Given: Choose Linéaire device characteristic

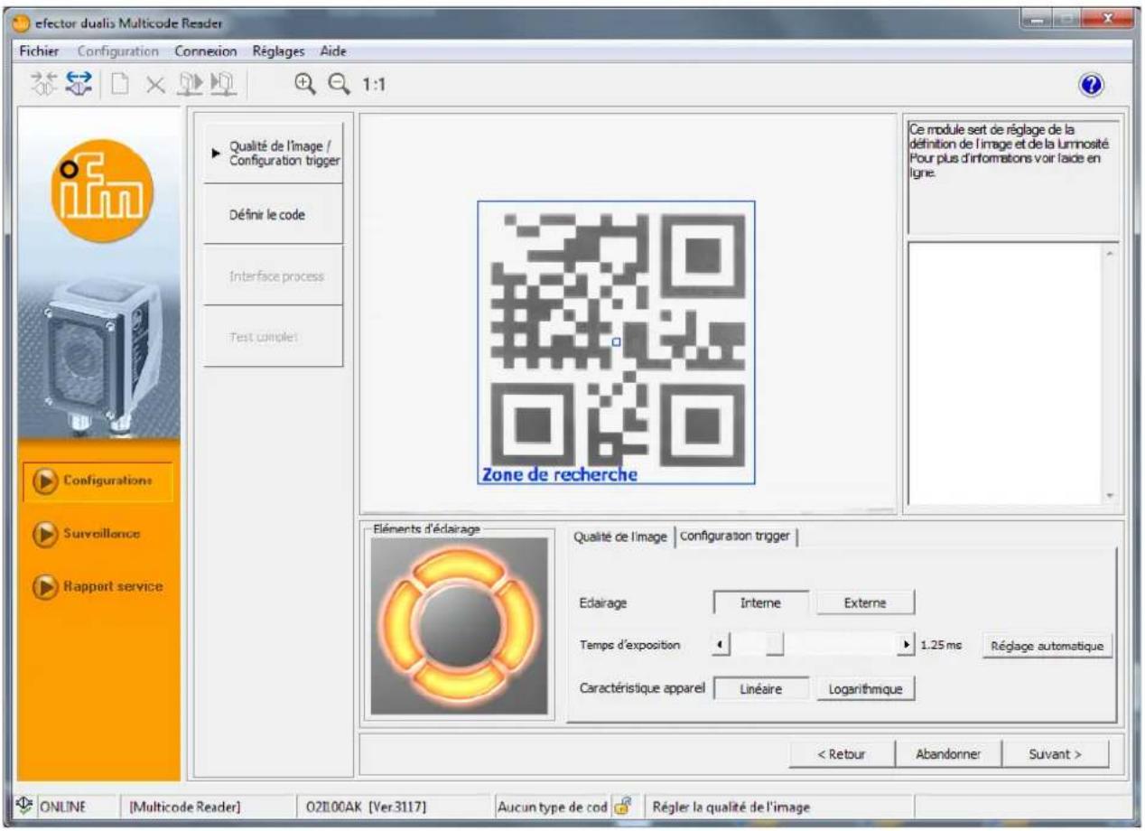Looking at the screenshot, I should 761,689.
